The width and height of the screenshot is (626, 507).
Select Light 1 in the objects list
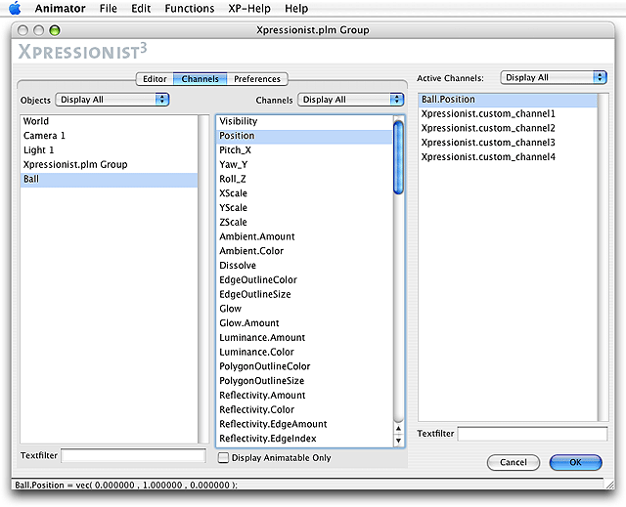click(109, 150)
